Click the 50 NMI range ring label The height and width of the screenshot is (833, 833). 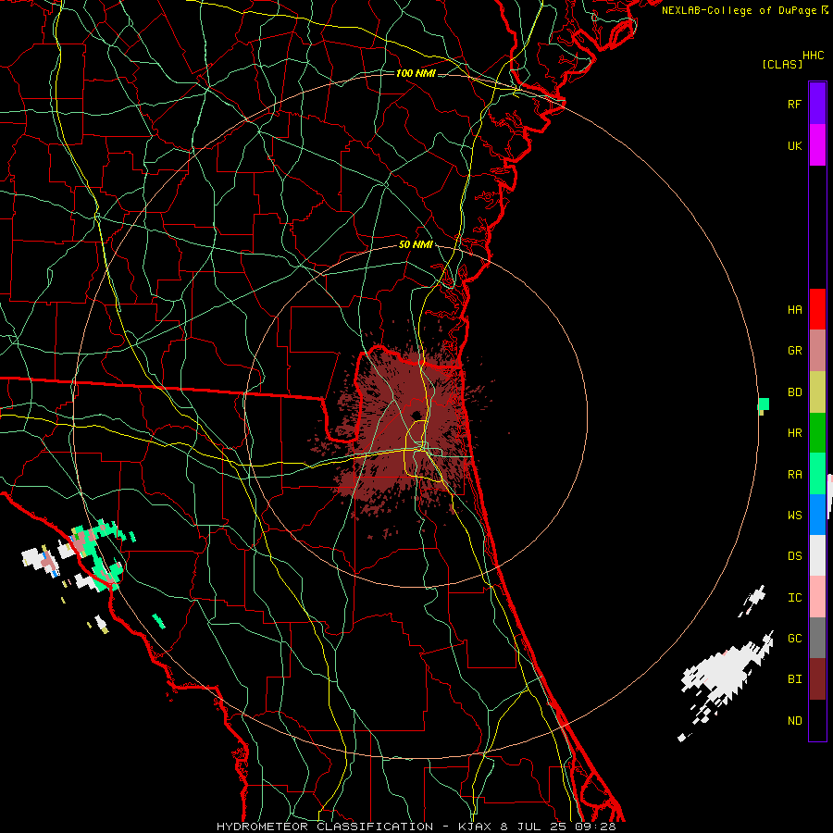pos(416,244)
